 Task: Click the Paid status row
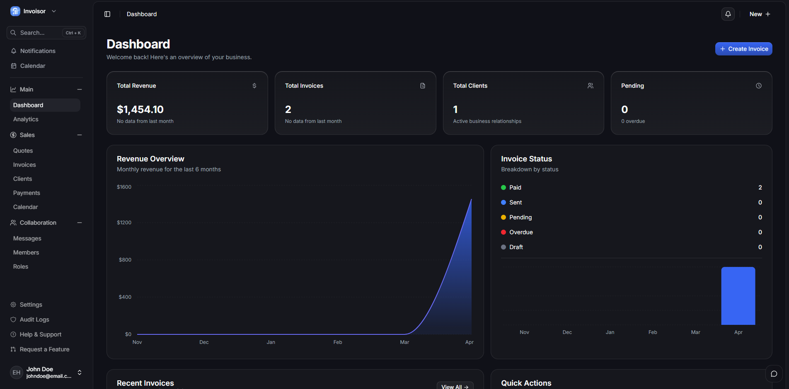tap(632, 187)
